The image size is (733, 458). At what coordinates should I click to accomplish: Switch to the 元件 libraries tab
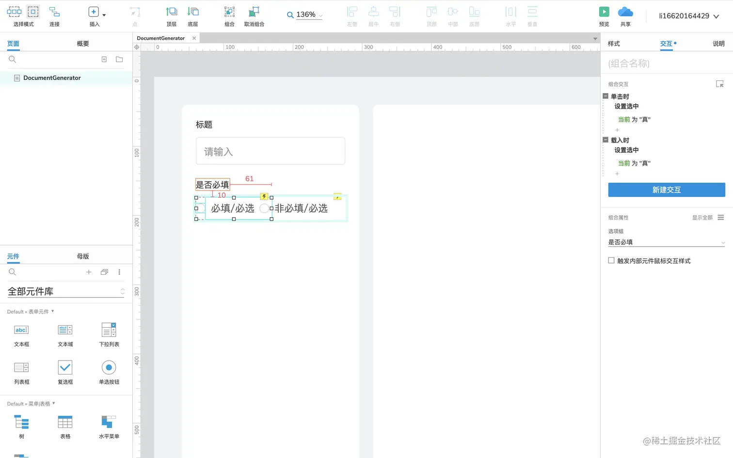13,256
